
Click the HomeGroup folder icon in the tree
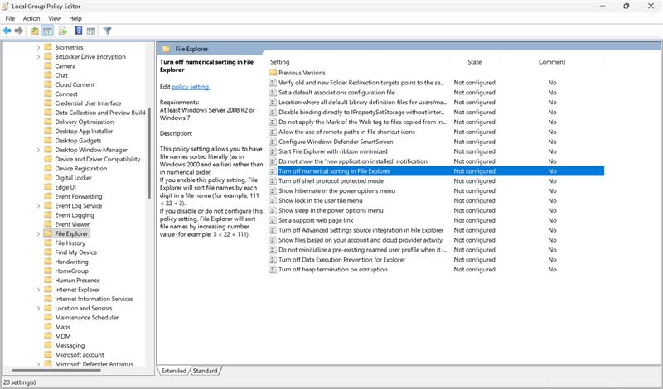[48, 271]
